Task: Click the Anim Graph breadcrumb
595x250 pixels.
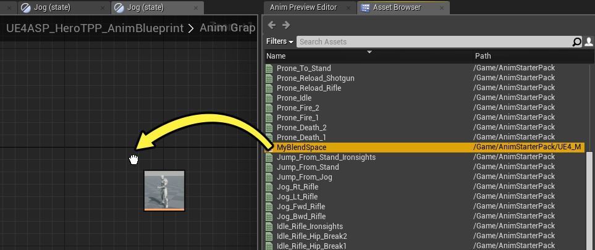Action: point(227,28)
